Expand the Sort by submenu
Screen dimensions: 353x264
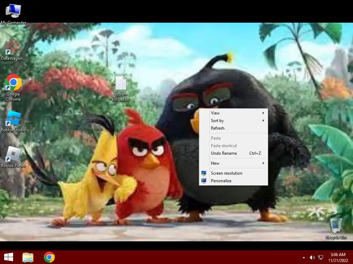point(233,121)
